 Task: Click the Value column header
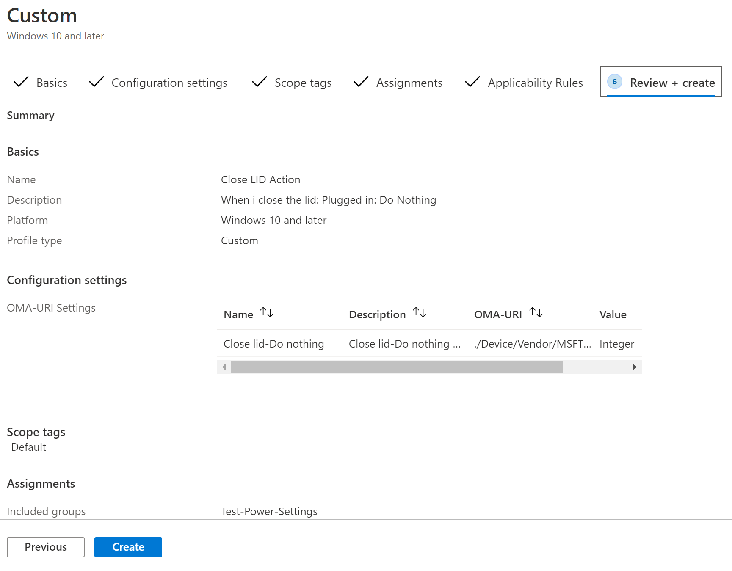[x=613, y=314]
